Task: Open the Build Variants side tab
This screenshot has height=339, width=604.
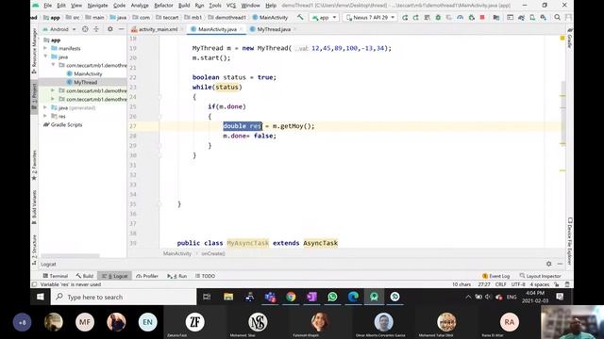Action: coord(34,207)
